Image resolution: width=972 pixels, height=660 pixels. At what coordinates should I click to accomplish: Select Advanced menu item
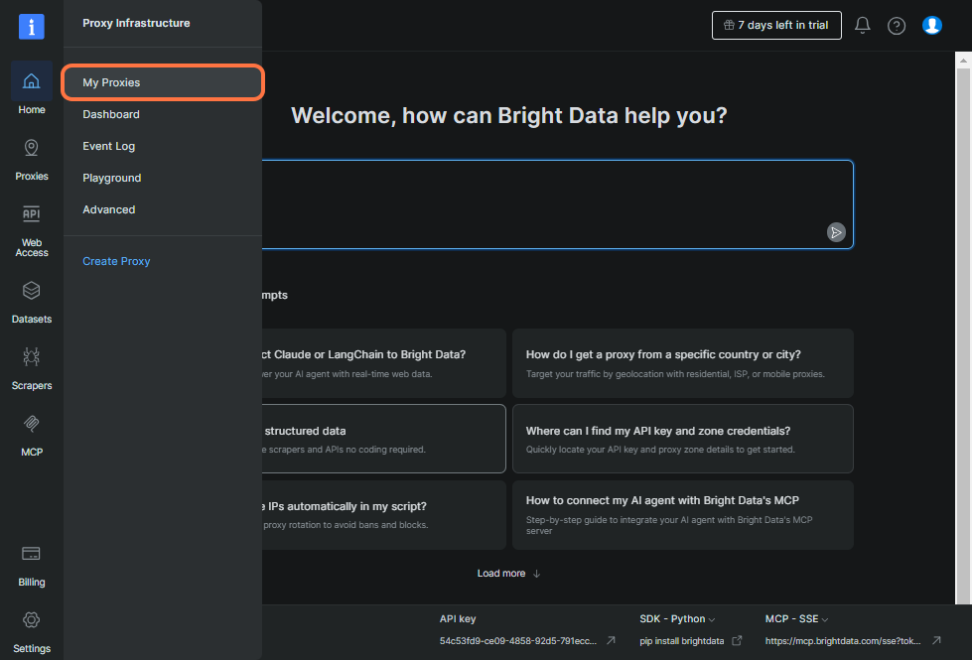click(108, 209)
